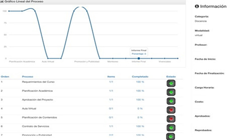Click Vivenciales data point on chart
Viewport: 230px width, 140px height.
(165, 58)
